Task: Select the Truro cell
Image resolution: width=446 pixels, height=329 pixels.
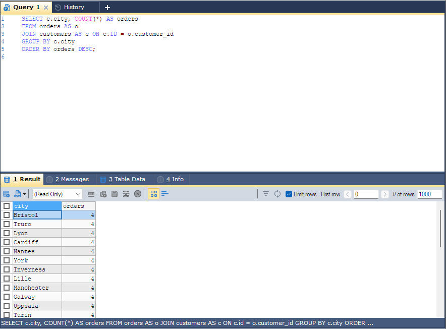Action: (37, 224)
